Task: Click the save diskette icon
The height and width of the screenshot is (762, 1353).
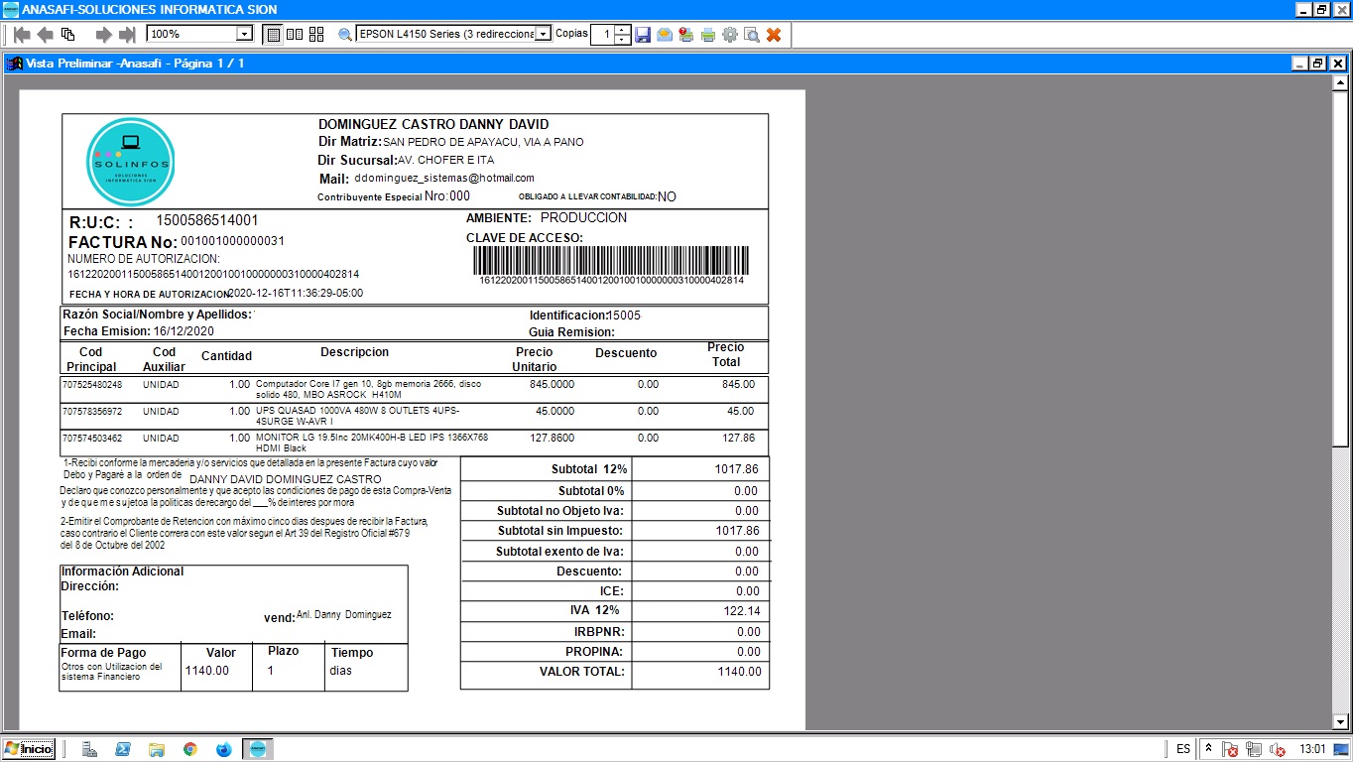Action: point(643,35)
